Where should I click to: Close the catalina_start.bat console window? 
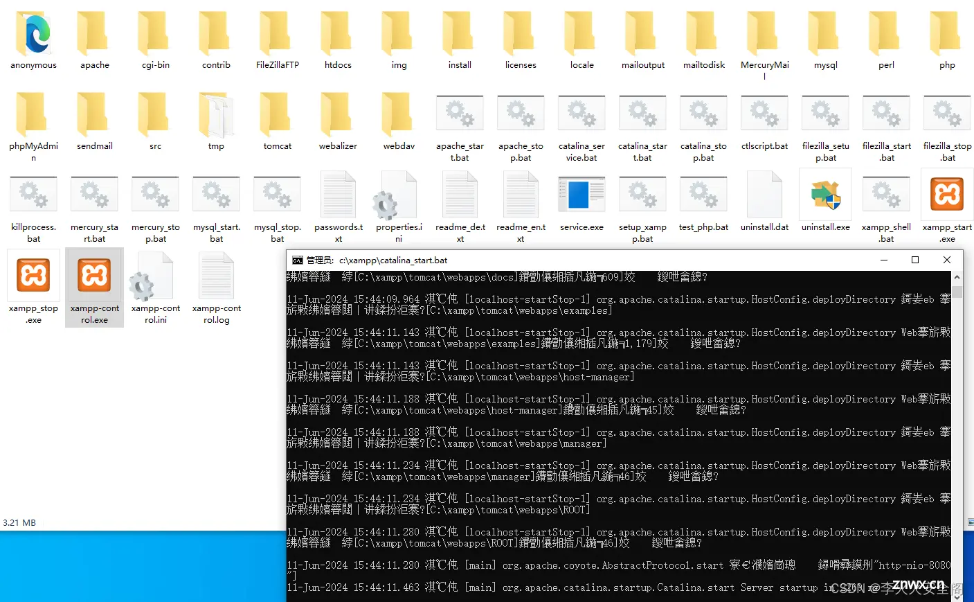pyautogui.click(x=947, y=260)
